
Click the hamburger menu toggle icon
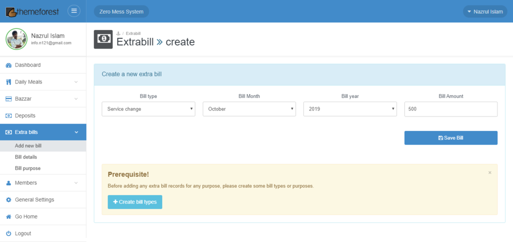coord(74,11)
